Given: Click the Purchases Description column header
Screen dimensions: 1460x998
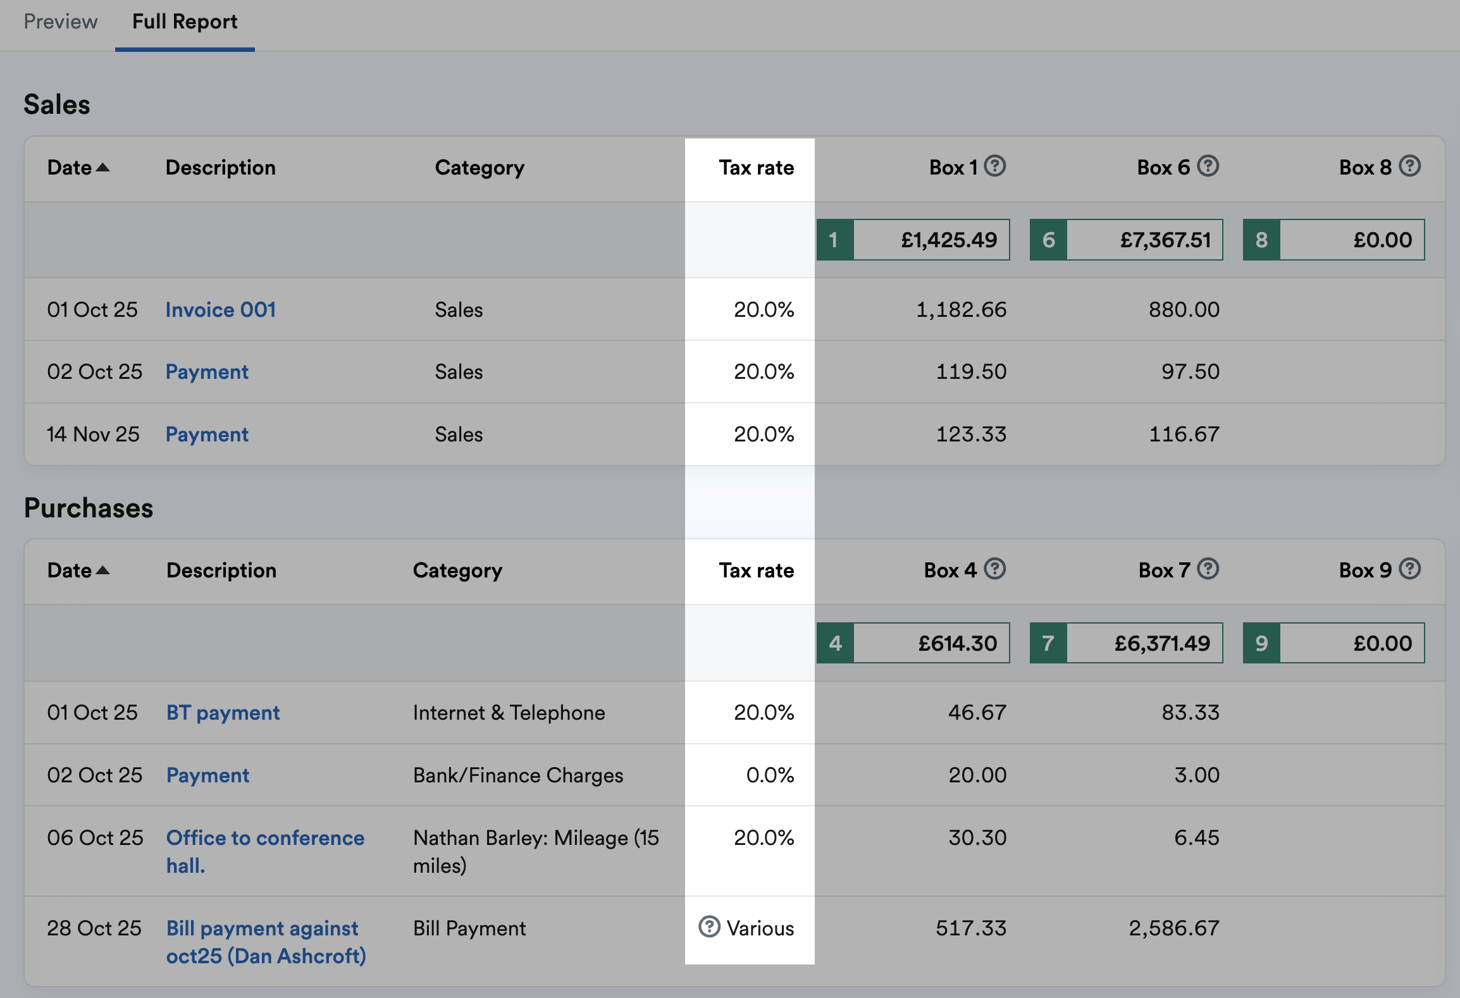Looking at the screenshot, I should tap(221, 570).
